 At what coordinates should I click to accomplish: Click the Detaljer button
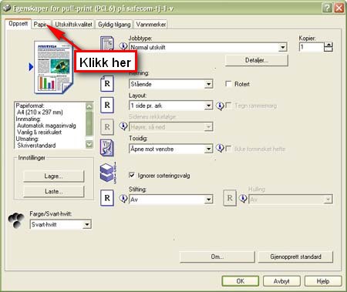(x=256, y=60)
